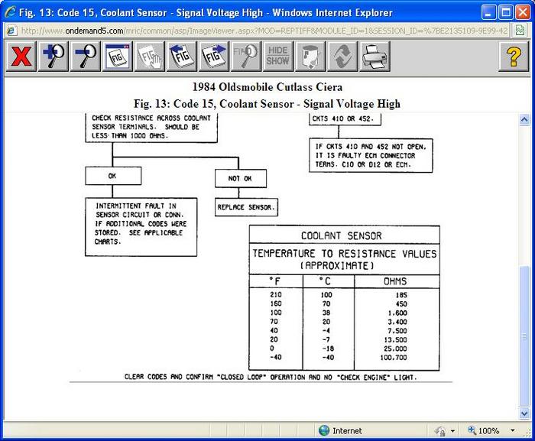Open help with yellow question mark
Screen dimensions: 535x441
click(x=514, y=57)
